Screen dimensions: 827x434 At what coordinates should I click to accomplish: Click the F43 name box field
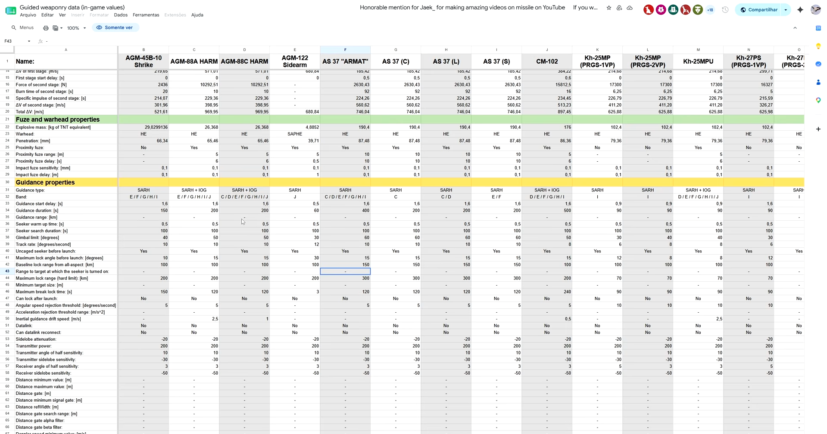[17, 41]
